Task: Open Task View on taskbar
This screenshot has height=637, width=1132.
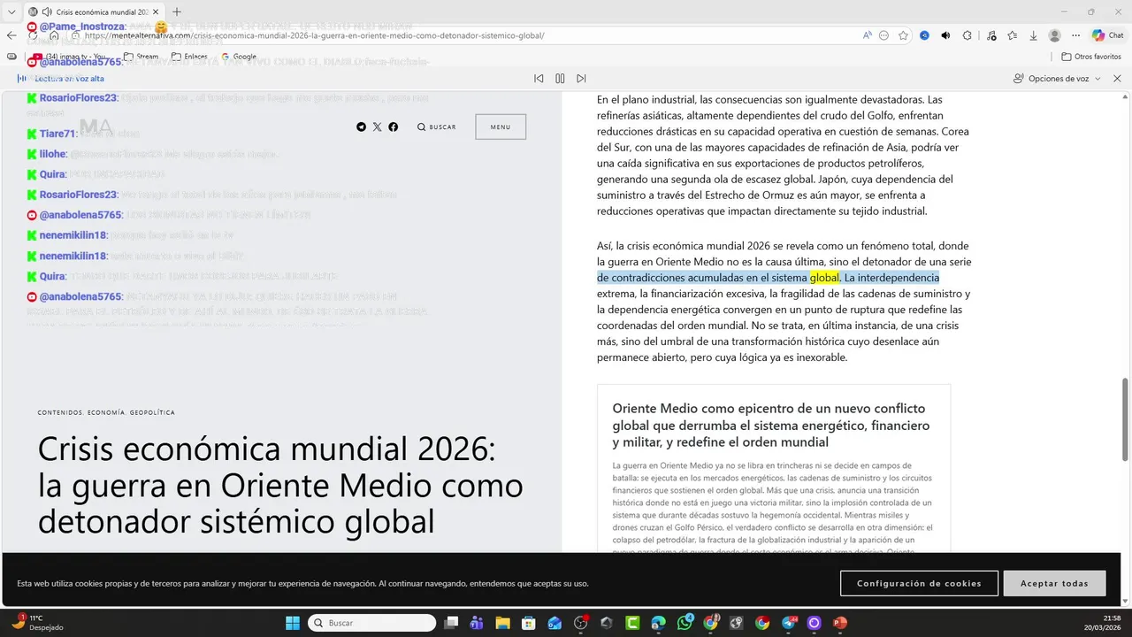Action: pos(451,623)
